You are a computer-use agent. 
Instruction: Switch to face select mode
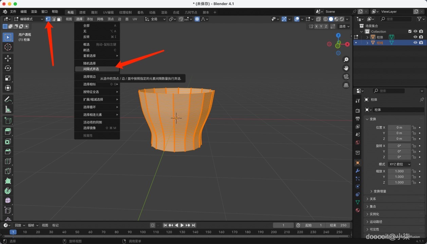click(x=59, y=19)
